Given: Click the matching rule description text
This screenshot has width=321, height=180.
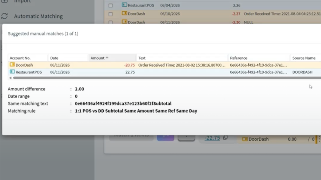Looking at the screenshot, I should [x=136, y=111].
